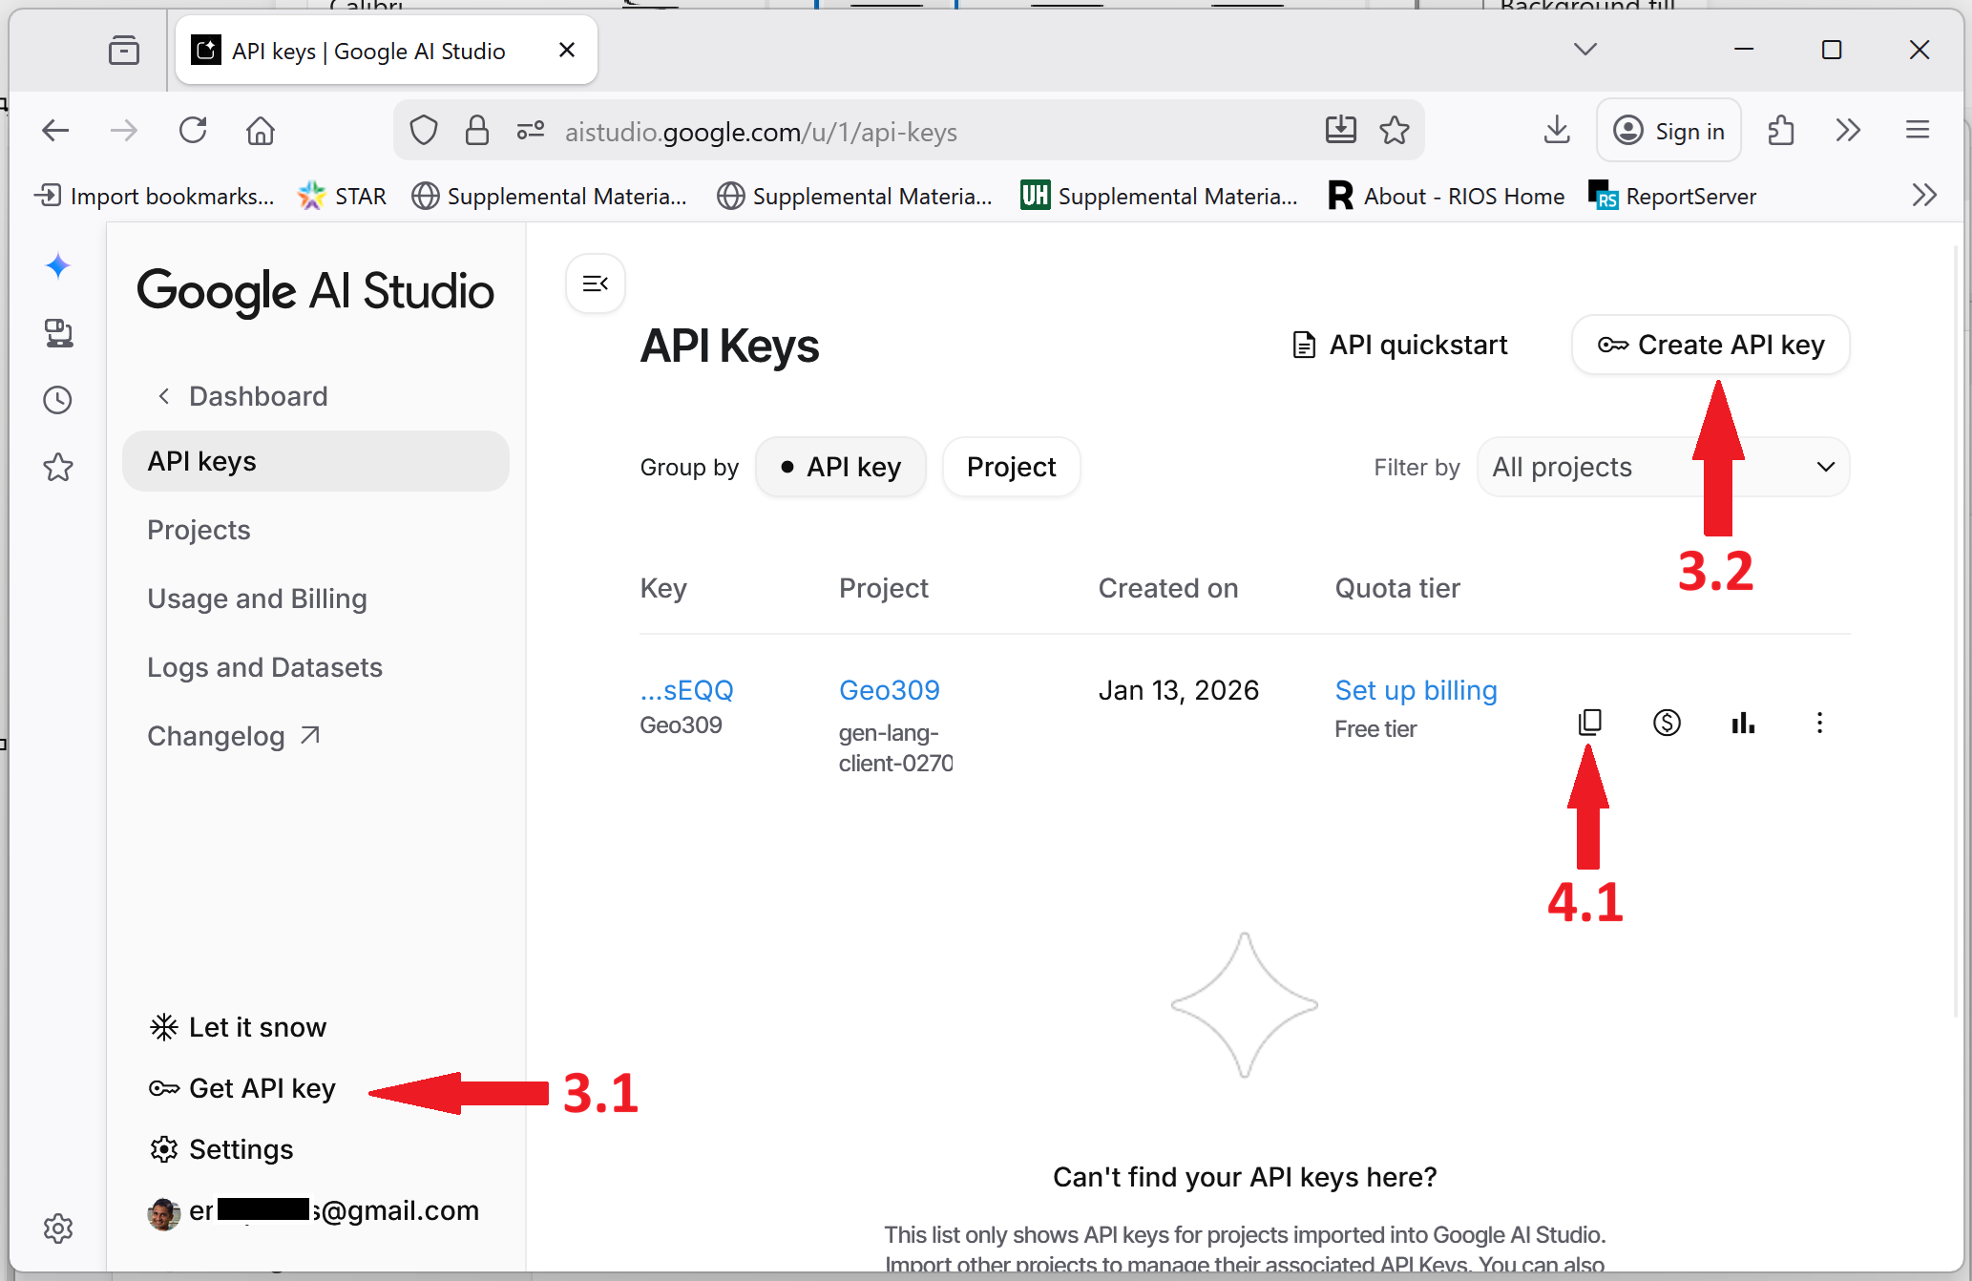The height and width of the screenshot is (1281, 1972).
Task: Open Logs and Datasets in sidebar
Action: 264,667
